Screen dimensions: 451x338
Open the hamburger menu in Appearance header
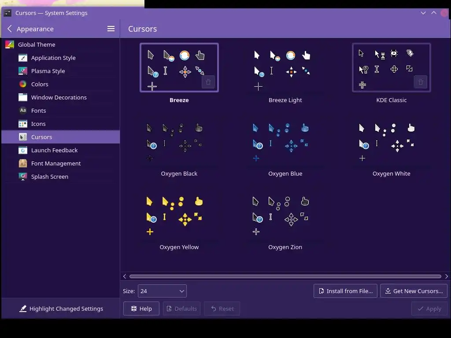[x=111, y=29]
